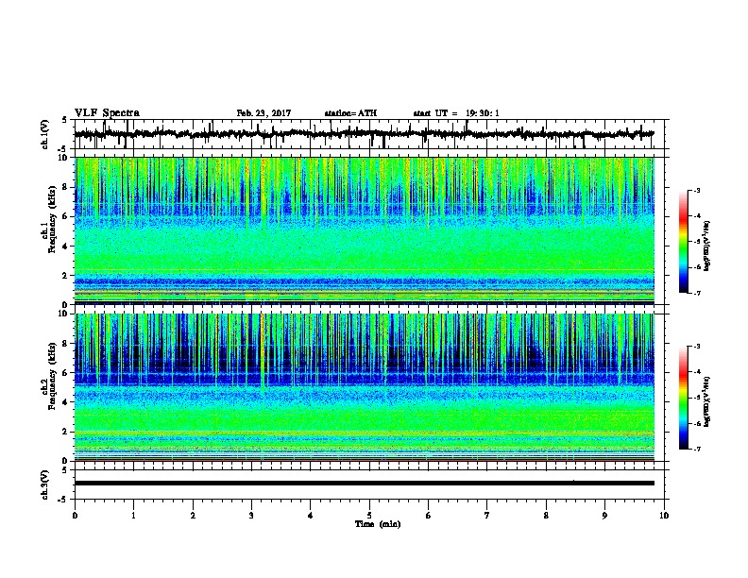The image size is (748, 578).
Task: Click the "4" kHz tick of ch.2 spectrogram
Action: [67, 402]
